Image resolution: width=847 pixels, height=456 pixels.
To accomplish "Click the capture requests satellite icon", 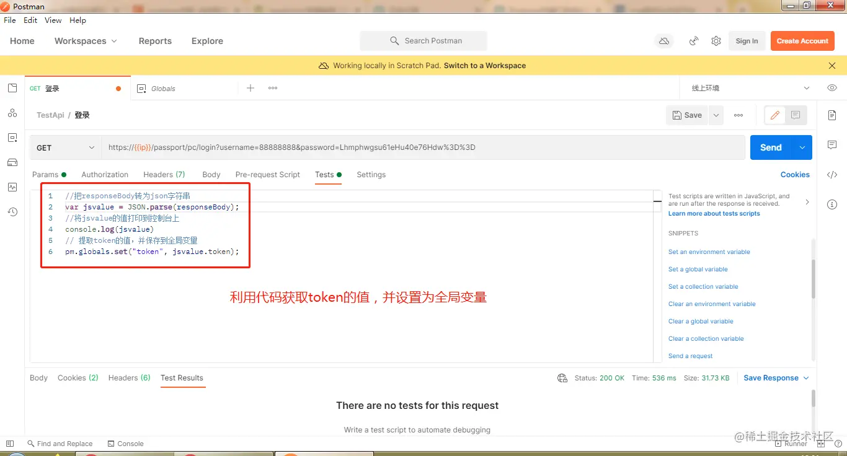I will coord(694,41).
